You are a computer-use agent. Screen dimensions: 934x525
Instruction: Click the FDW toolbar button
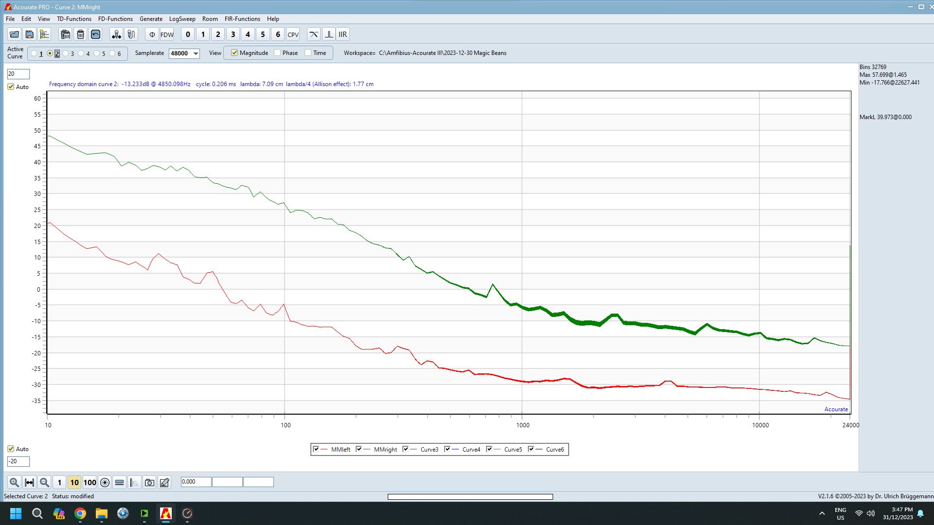click(167, 35)
